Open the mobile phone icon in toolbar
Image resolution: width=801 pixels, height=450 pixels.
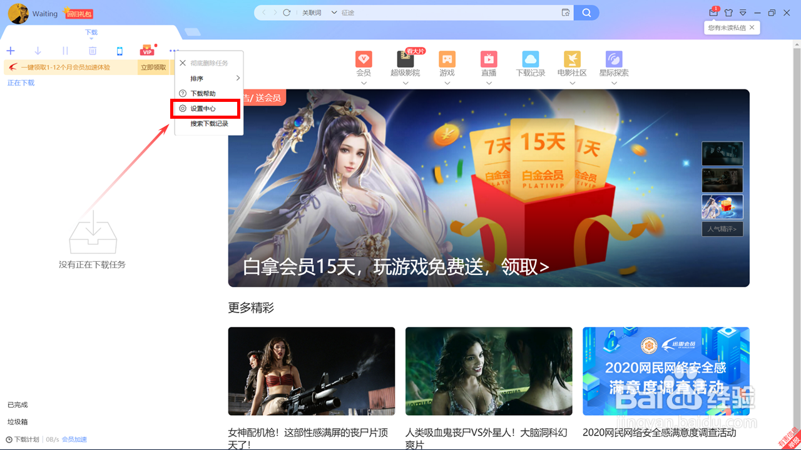(120, 51)
